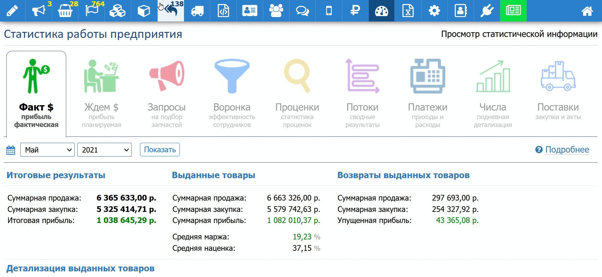Open the shopping basket icon with badge 28
This screenshot has height=277, width=602.
pyautogui.click(x=65, y=11)
